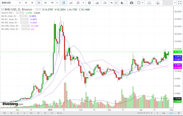Open the saved chart layout name dropdown arrow
This screenshot has width=183, height=116.
coord(175,3)
